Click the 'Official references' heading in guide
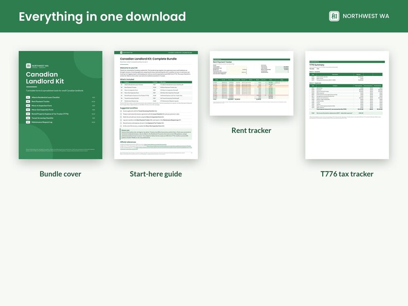 coord(128,142)
